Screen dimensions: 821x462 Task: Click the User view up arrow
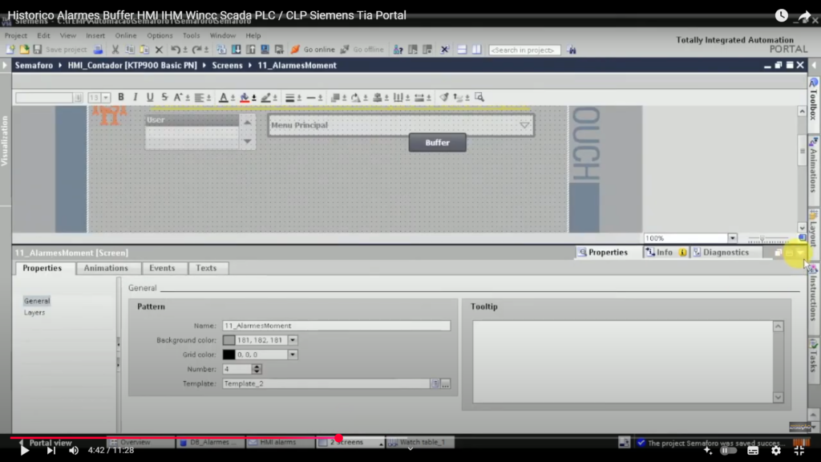pos(247,122)
